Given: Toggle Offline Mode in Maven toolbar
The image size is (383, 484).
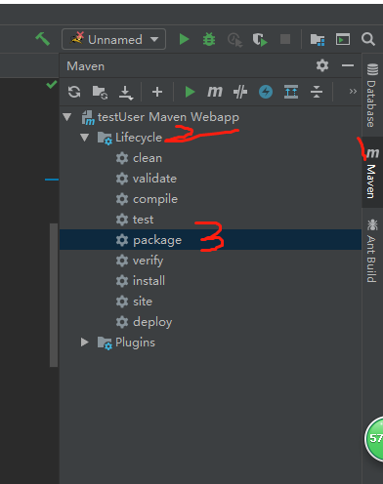Looking at the screenshot, I should pyautogui.click(x=240, y=92).
